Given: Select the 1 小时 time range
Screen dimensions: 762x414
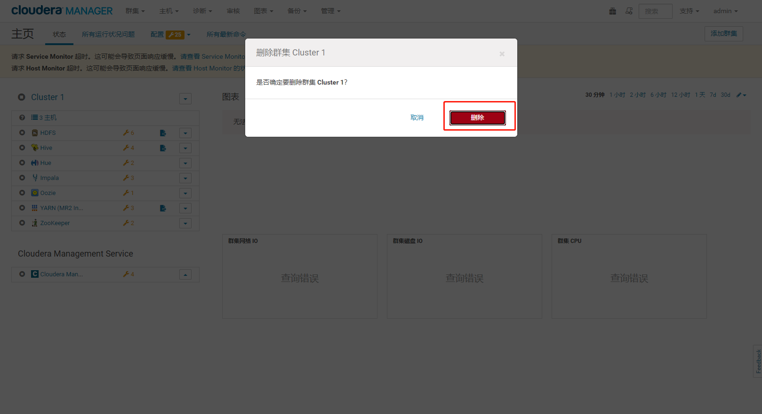Looking at the screenshot, I should coord(617,95).
